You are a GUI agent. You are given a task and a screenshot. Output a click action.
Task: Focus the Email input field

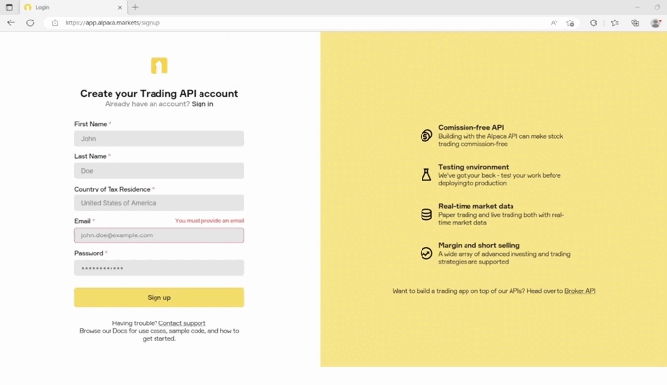pos(159,235)
